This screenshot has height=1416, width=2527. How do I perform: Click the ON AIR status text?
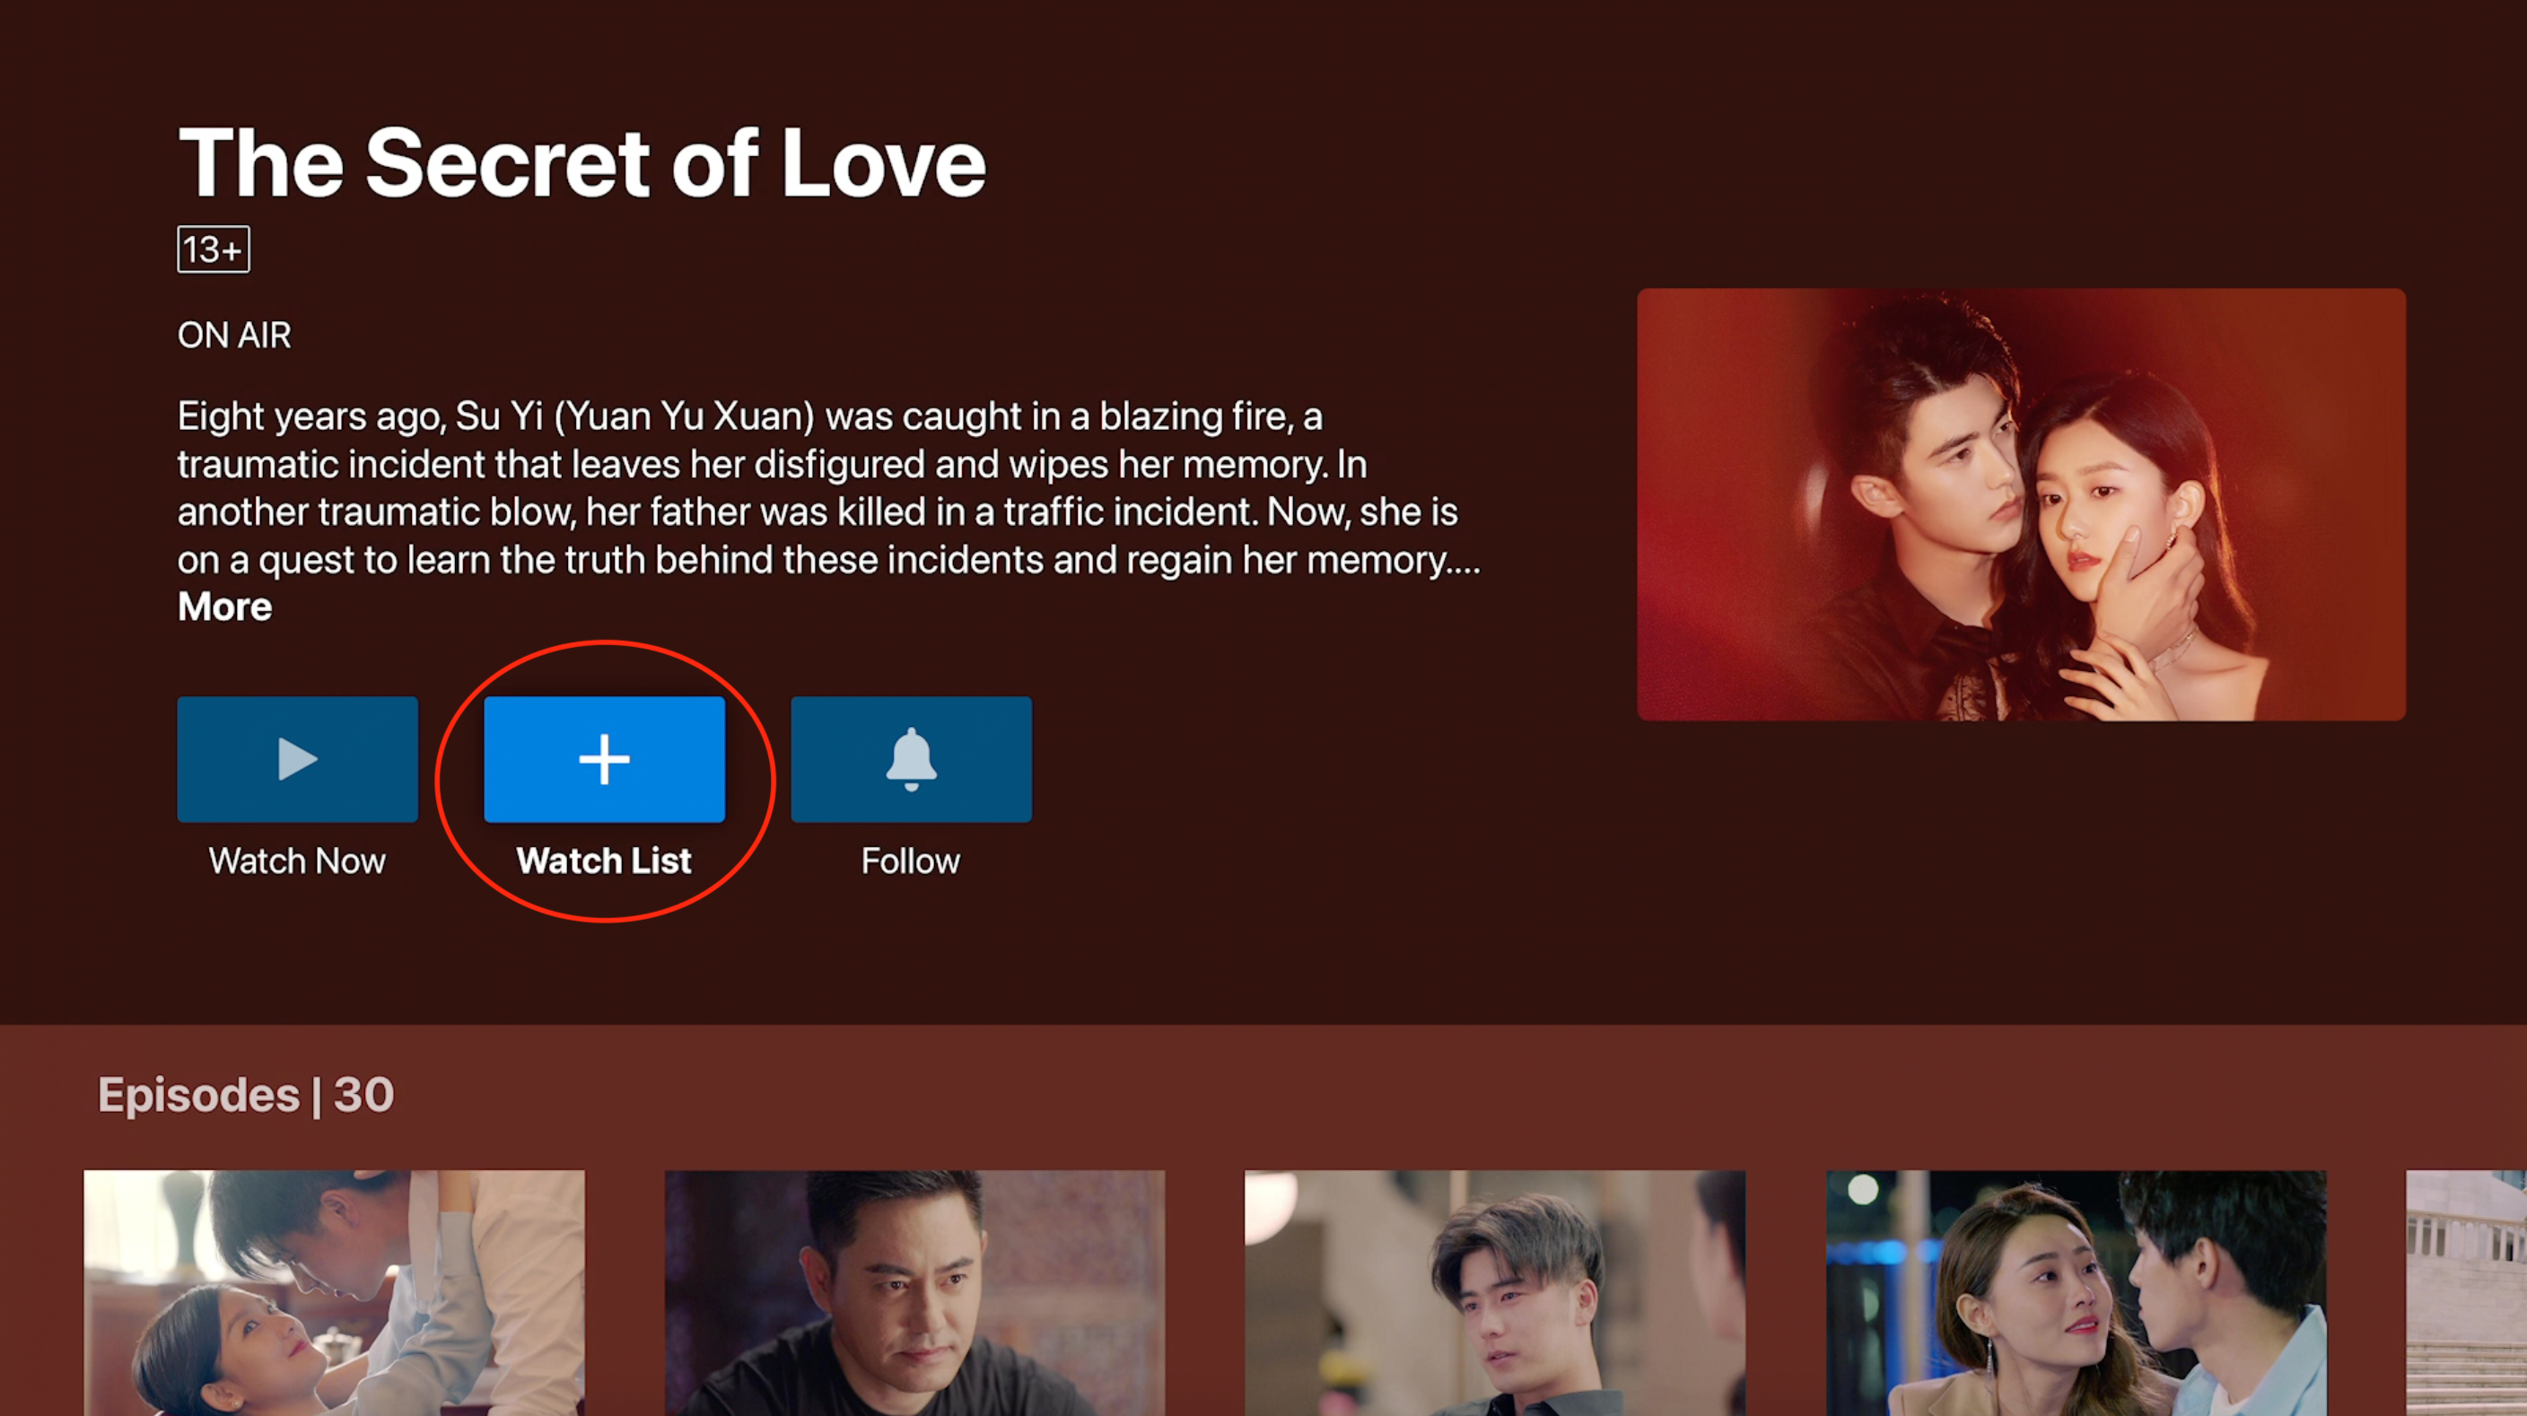tap(234, 336)
